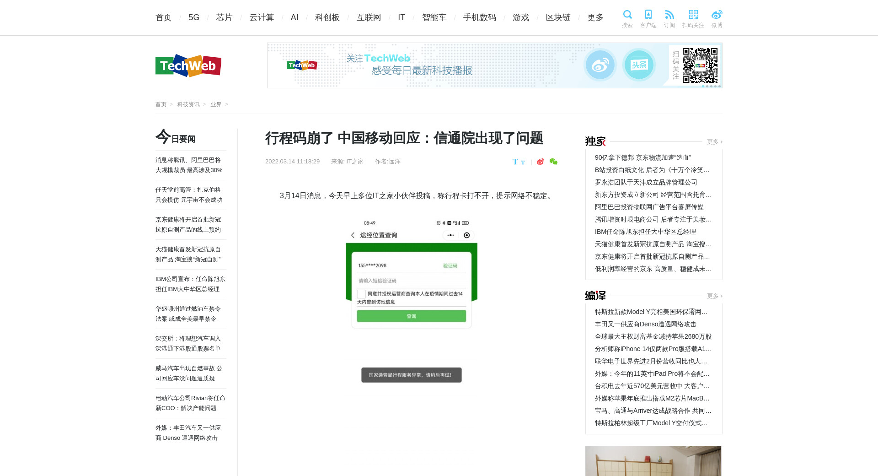Image resolution: width=878 pixels, height=476 pixels.
Task: Share article via red Weibo icon
Action: click(541, 162)
